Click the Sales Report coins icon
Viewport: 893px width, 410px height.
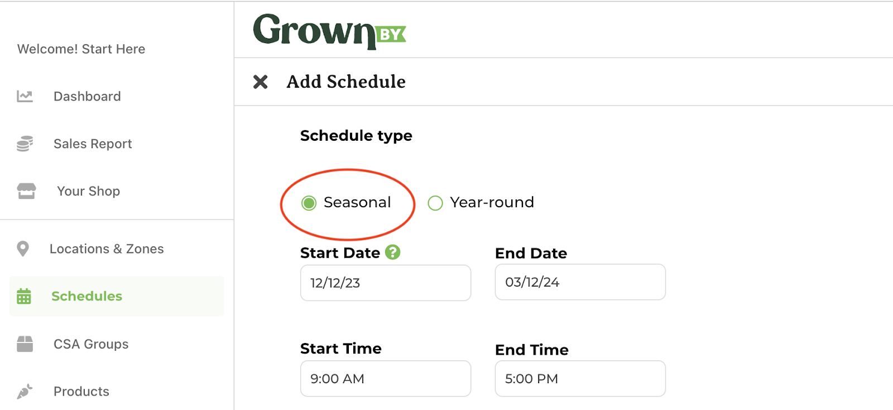coord(25,144)
